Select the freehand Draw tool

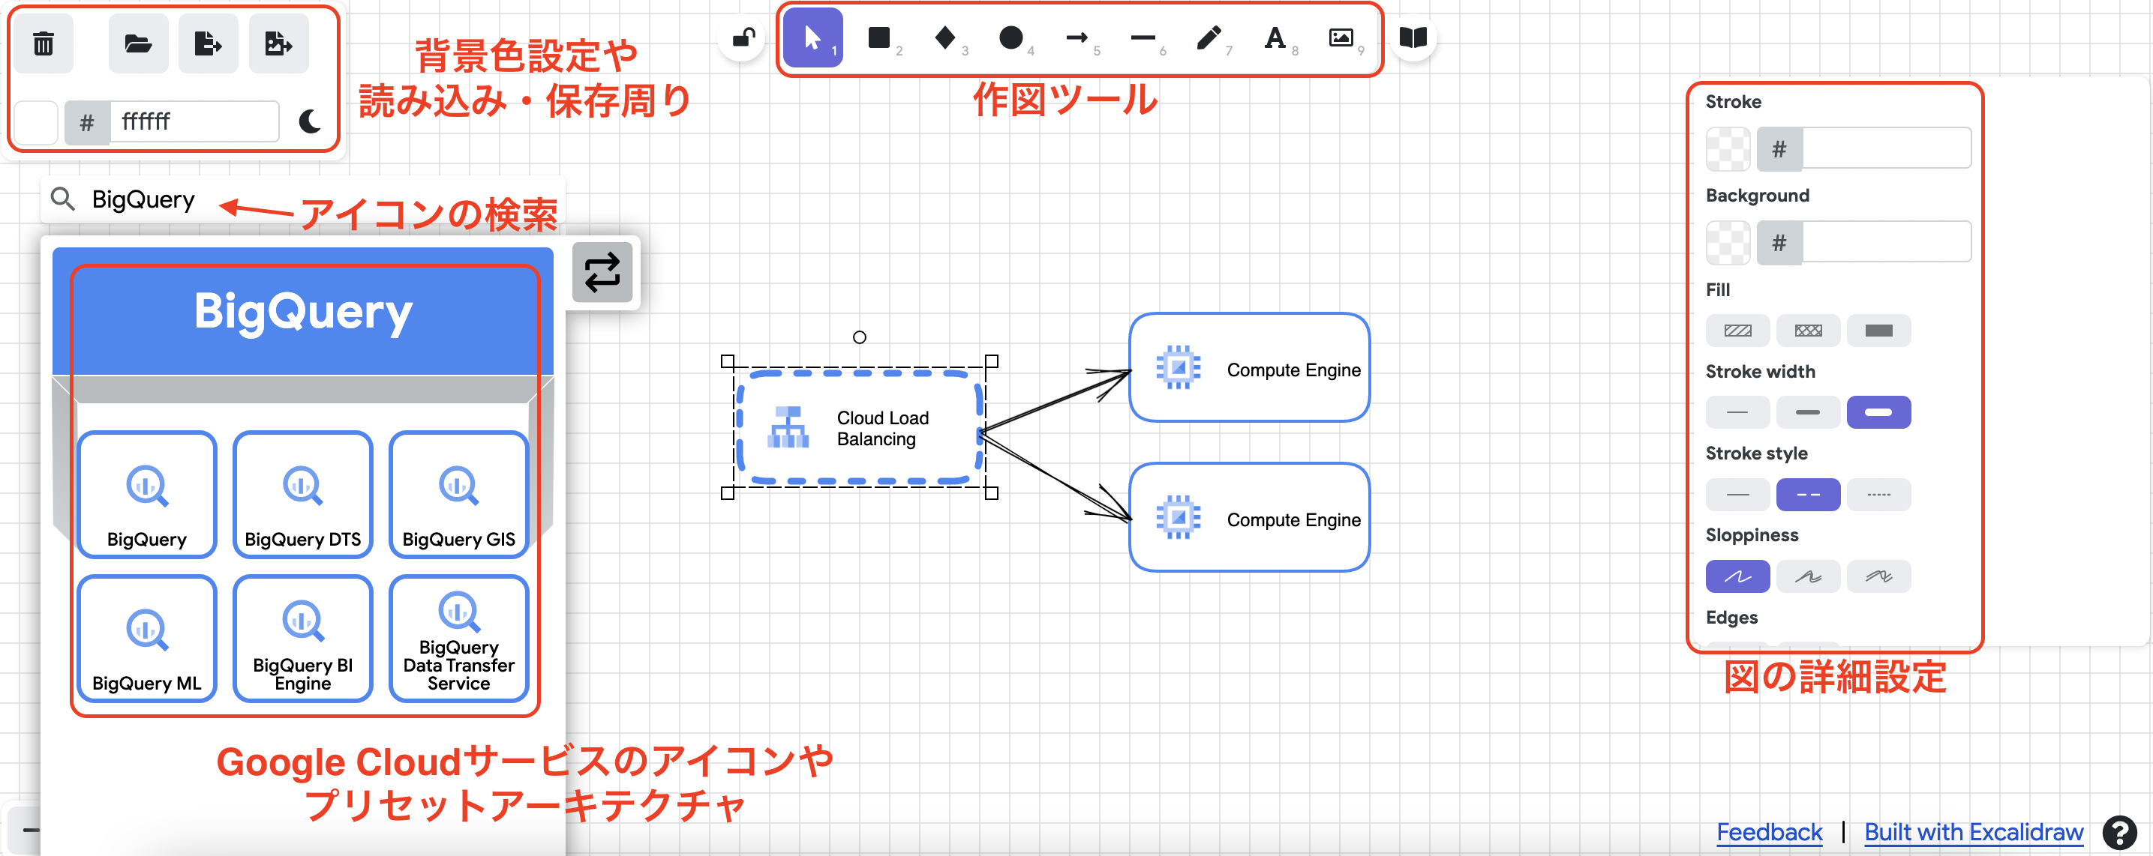[1209, 38]
